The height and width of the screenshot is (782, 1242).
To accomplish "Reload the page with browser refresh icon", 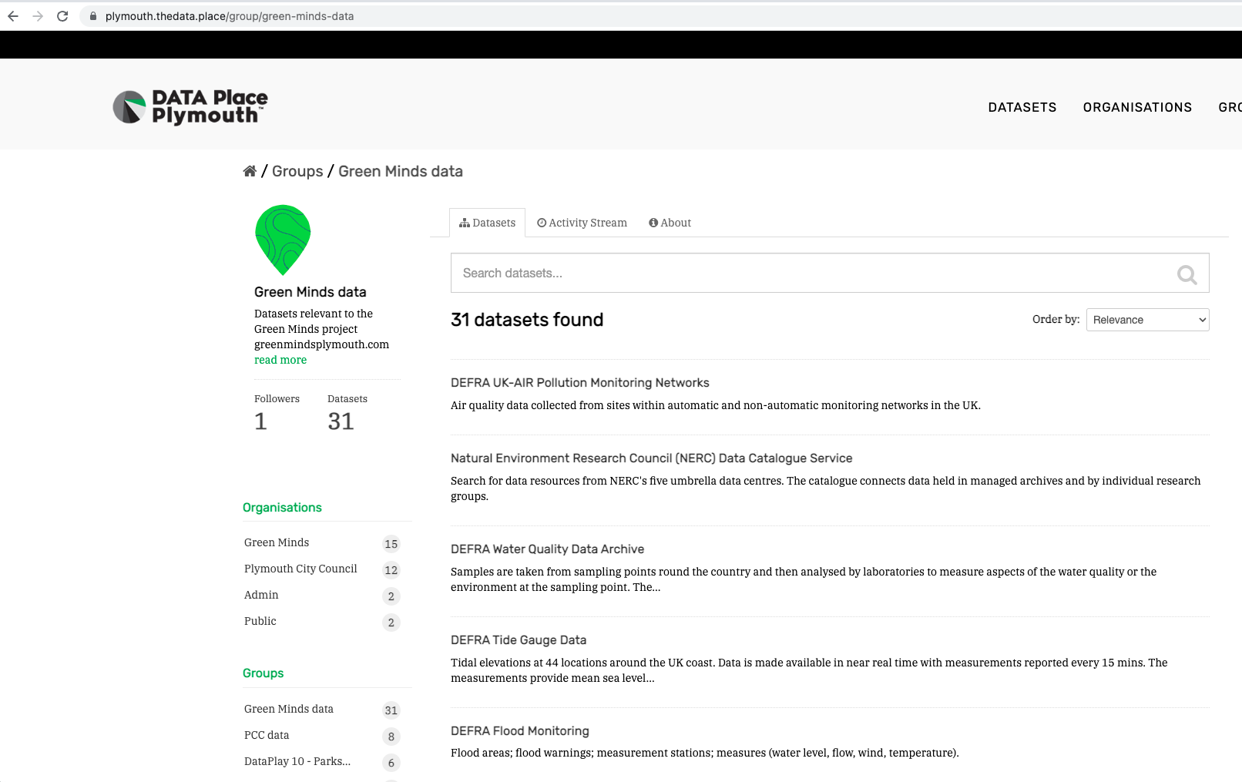I will point(62,16).
